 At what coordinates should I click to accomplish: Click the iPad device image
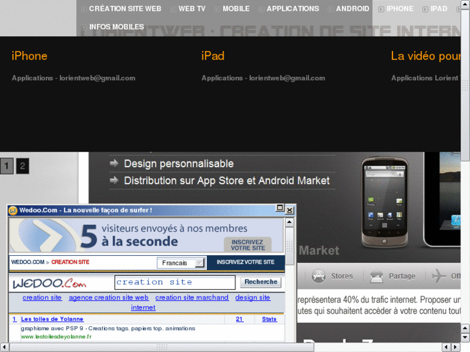(442, 199)
